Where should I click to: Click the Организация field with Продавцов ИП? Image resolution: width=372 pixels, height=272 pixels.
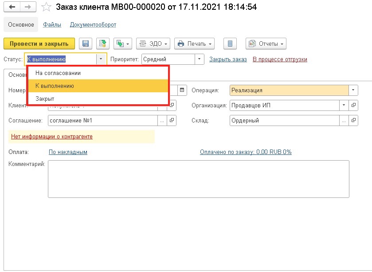pos(285,105)
